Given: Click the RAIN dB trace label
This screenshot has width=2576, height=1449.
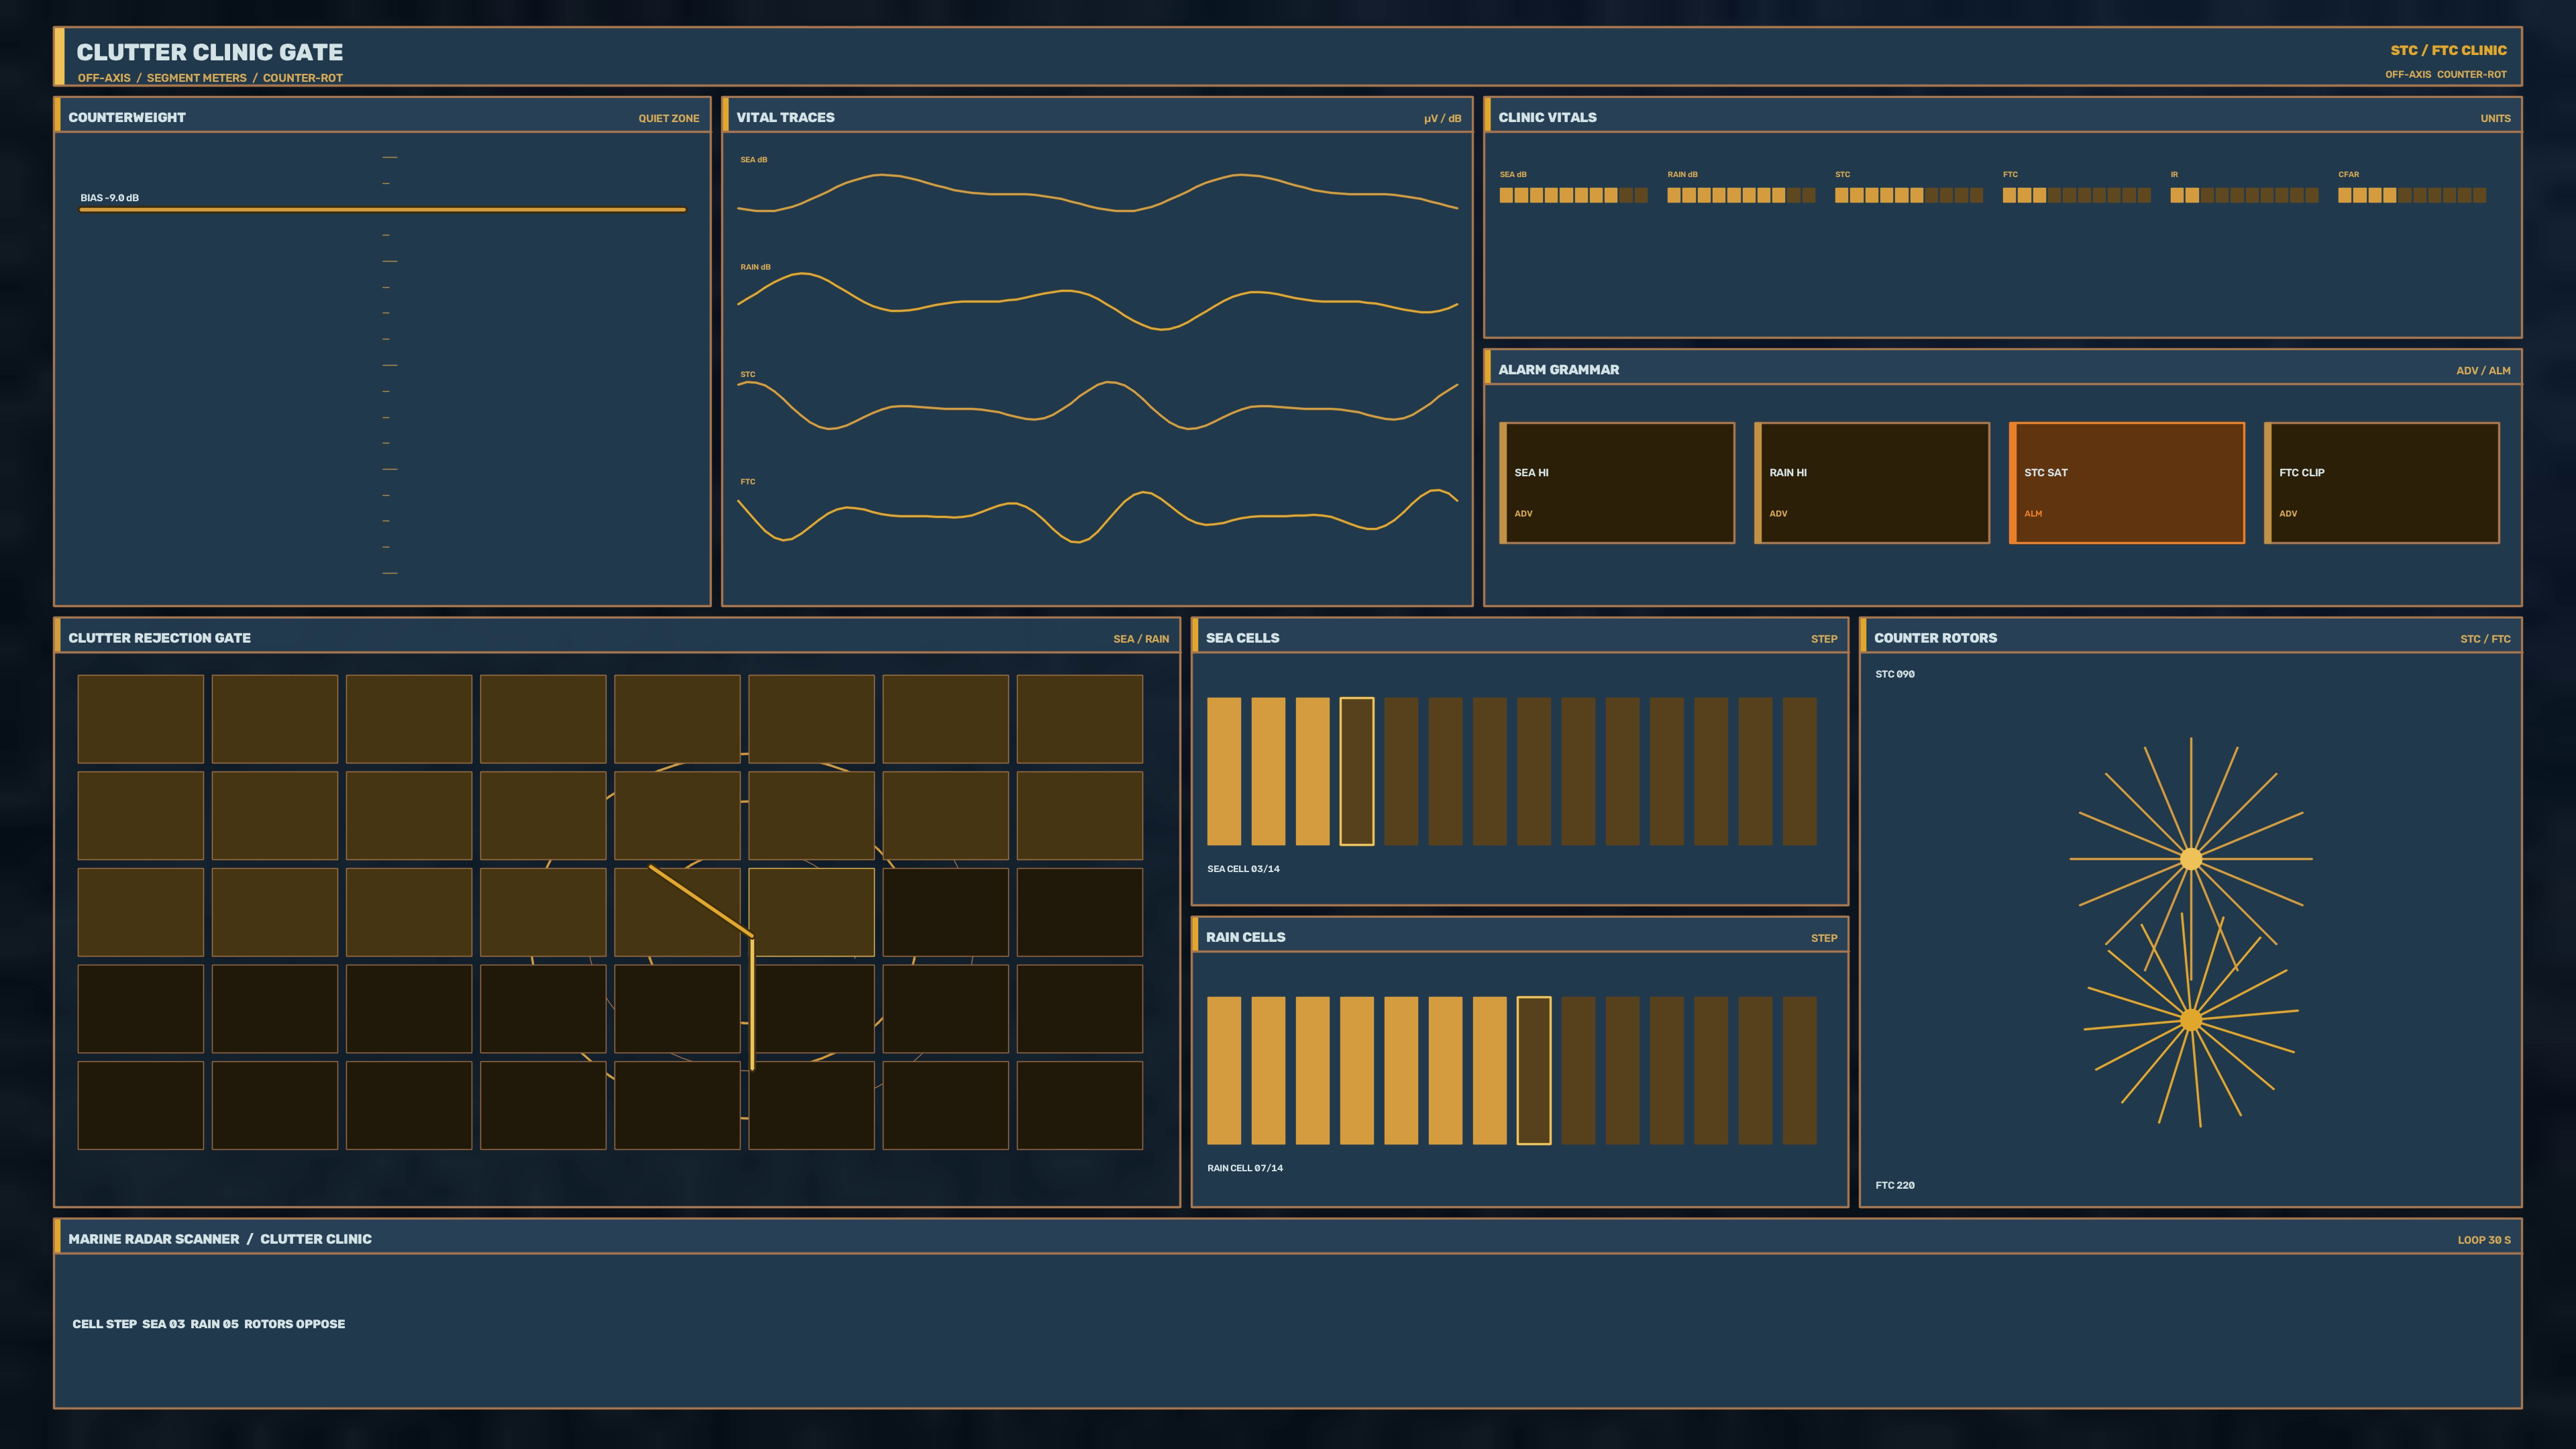Looking at the screenshot, I should pos(756,267).
